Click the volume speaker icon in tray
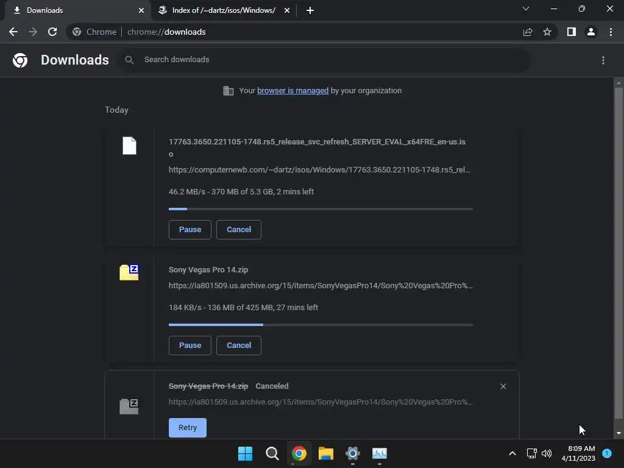 [547, 453]
